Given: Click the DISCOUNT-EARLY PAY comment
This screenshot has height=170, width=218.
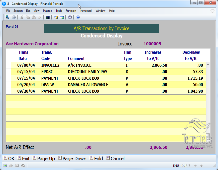Looking at the screenshot, I should [x=87, y=72].
